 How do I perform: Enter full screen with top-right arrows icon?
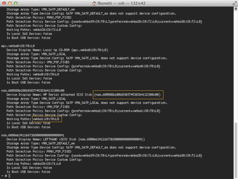tap(234, 3)
